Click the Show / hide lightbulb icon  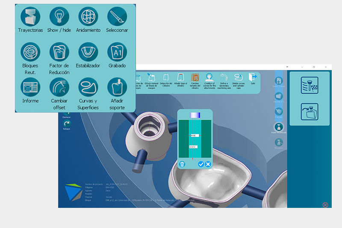click(x=59, y=17)
